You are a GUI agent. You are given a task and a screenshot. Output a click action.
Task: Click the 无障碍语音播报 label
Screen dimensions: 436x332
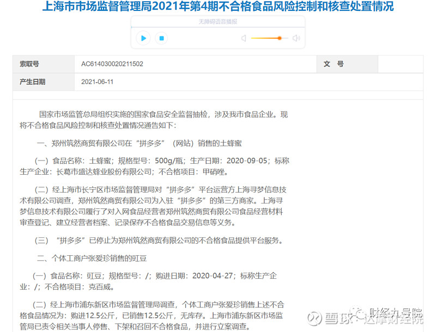217,22
